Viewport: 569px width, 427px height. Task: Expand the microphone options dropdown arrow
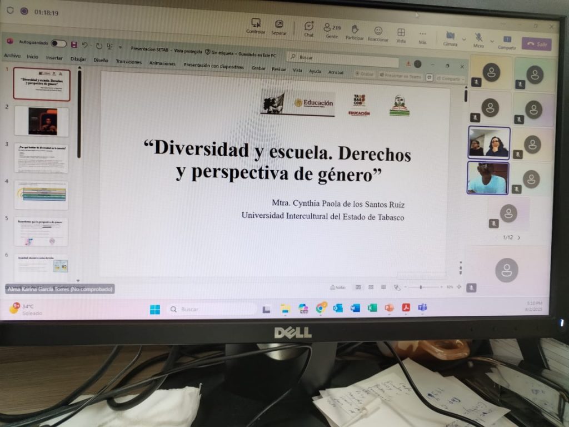492,41
